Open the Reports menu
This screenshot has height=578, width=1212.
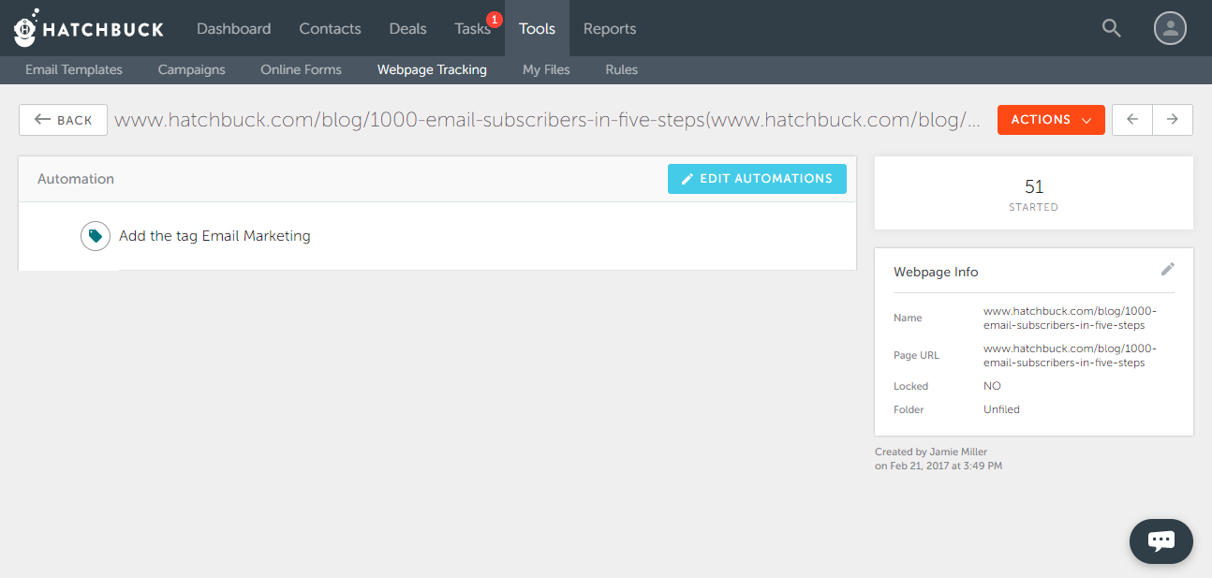pos(610,29)
